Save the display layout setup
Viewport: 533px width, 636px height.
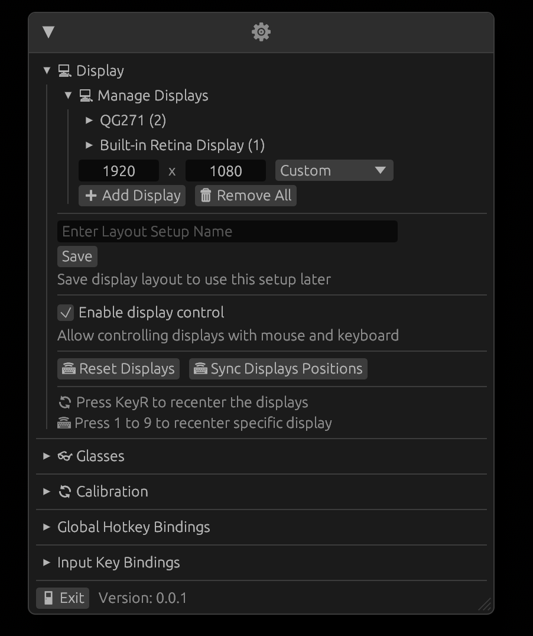click(77, 257)
